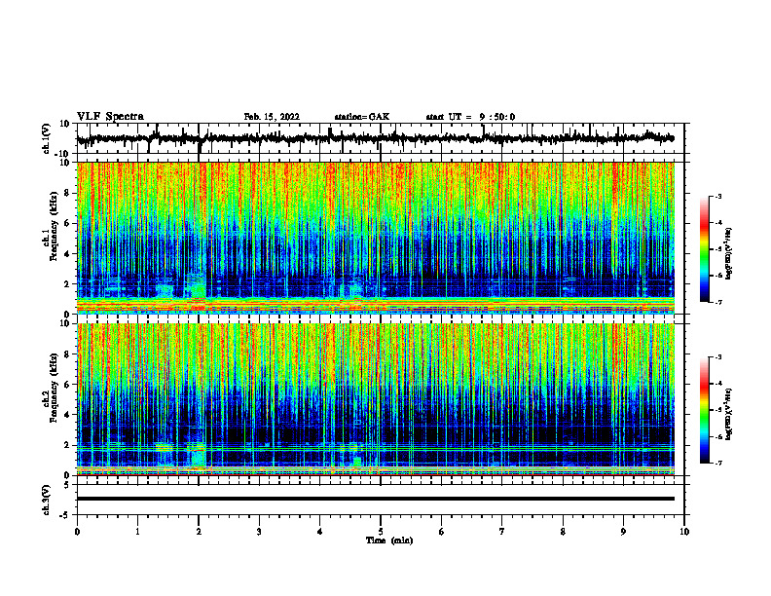The width and height of the screenshot is (771, 596).
Task: Click the "start UT = 9:50:0" header text
Action: 470,117
